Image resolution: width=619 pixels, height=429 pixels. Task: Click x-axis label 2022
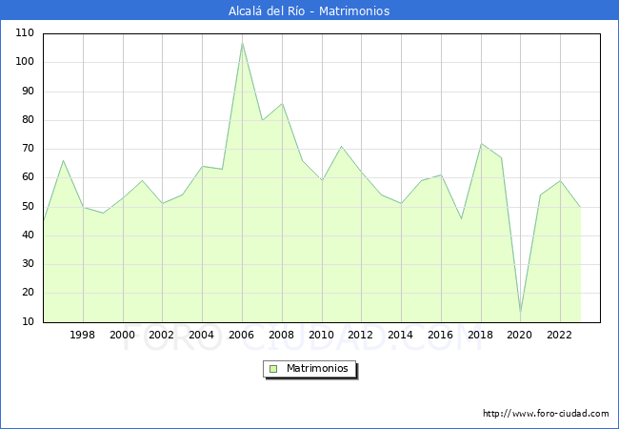click(559, 335)
